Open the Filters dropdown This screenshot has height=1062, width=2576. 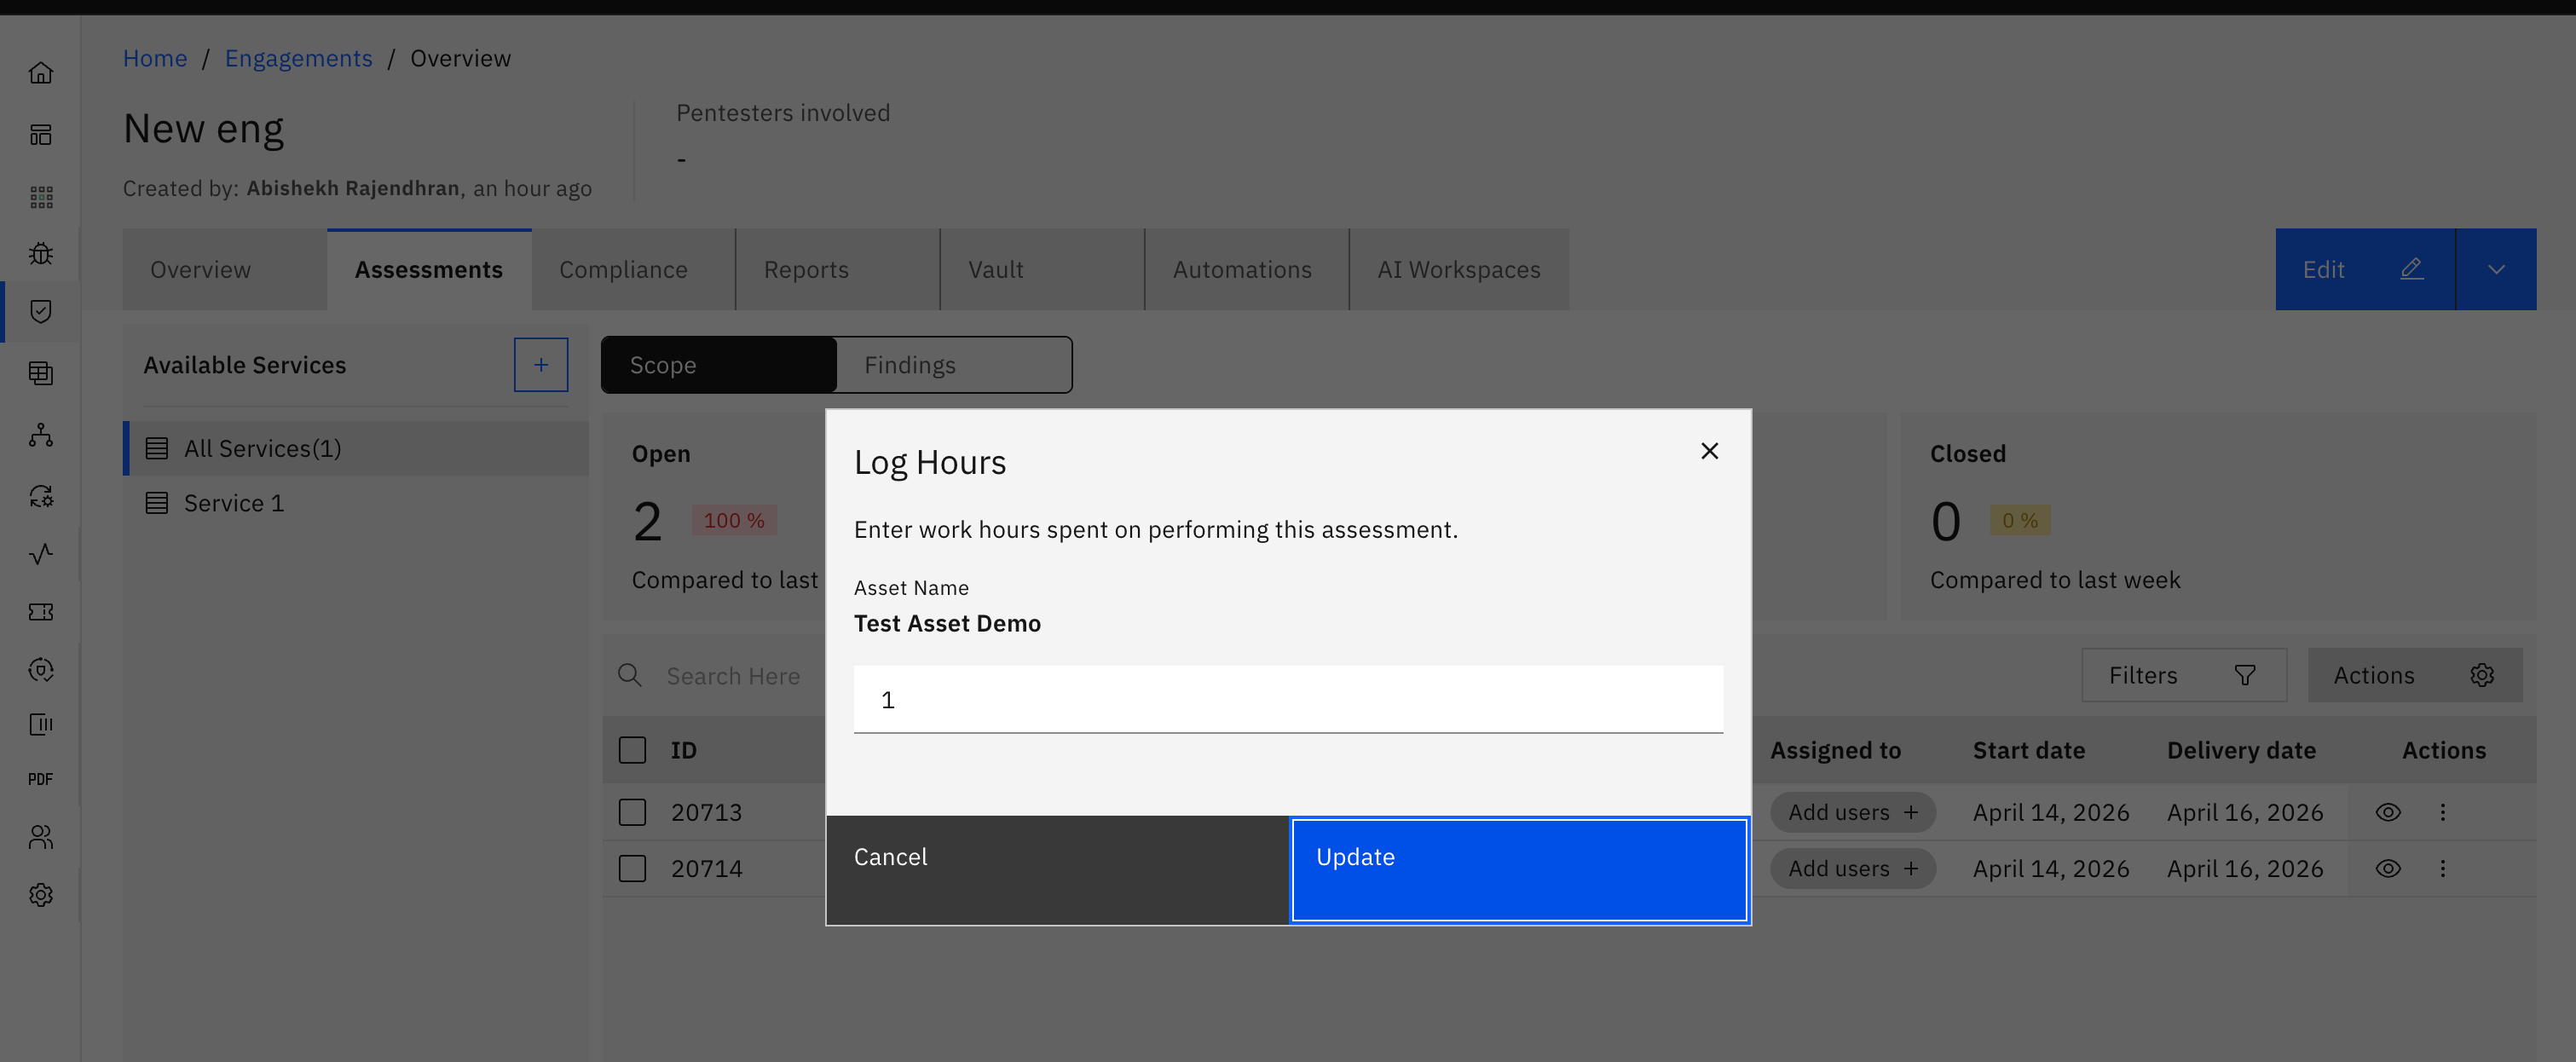2184,676
